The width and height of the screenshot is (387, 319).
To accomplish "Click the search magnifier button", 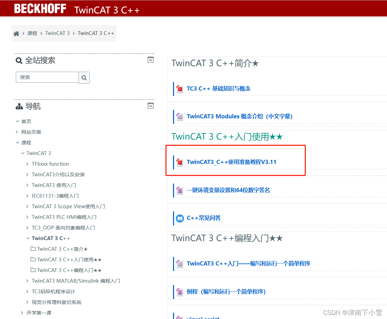I will 84,78.
